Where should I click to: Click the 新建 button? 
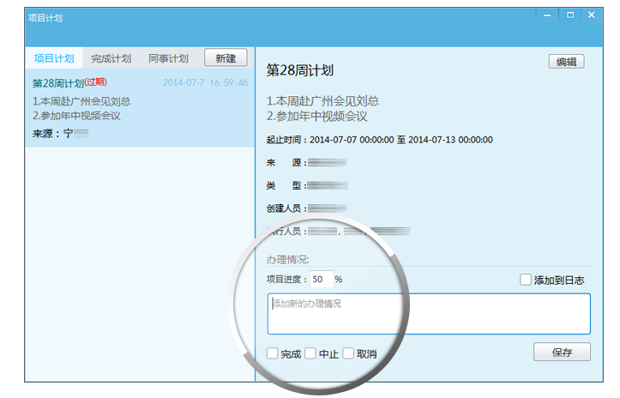[x=226, y=58]
